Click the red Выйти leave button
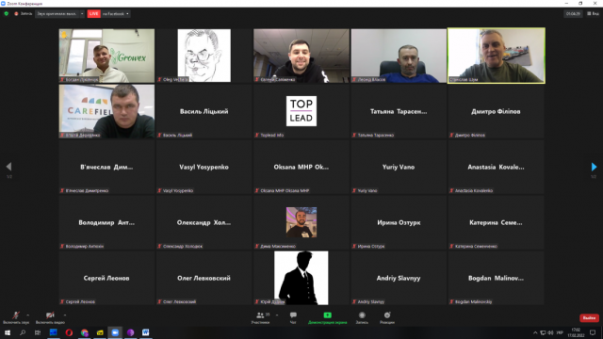 click(589, 318)
